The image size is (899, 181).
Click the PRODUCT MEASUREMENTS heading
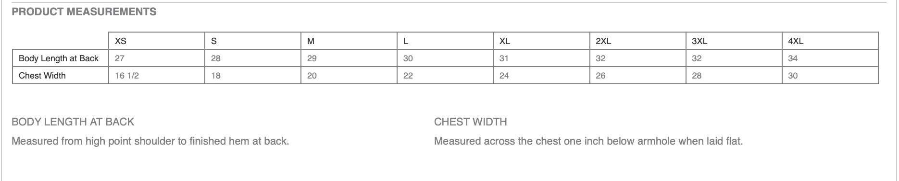84,12
